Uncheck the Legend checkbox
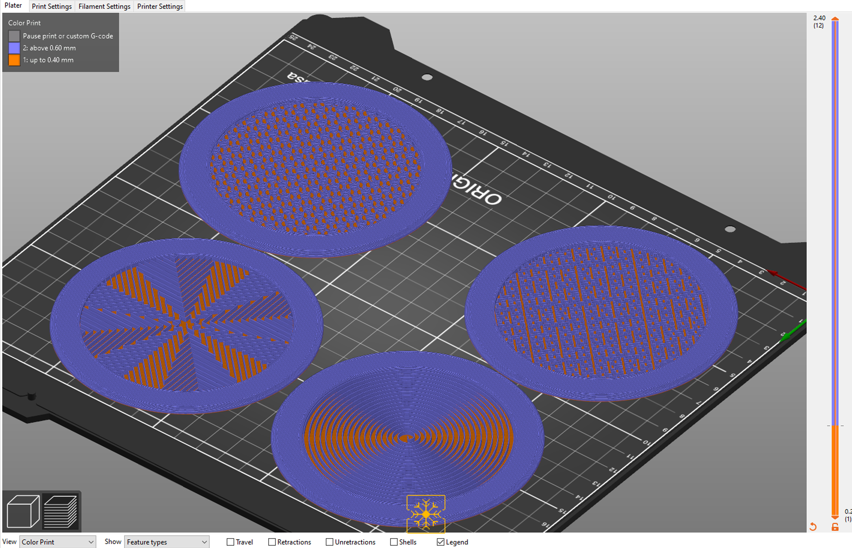 point(440,542)
